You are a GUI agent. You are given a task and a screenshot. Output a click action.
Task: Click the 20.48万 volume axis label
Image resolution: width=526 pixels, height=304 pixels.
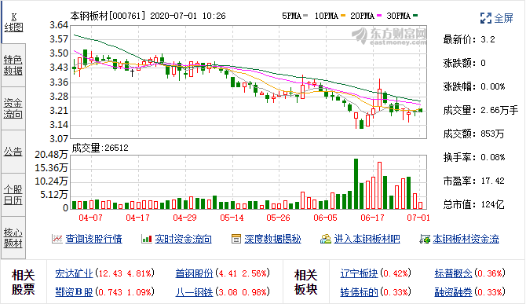pos(51,155)
